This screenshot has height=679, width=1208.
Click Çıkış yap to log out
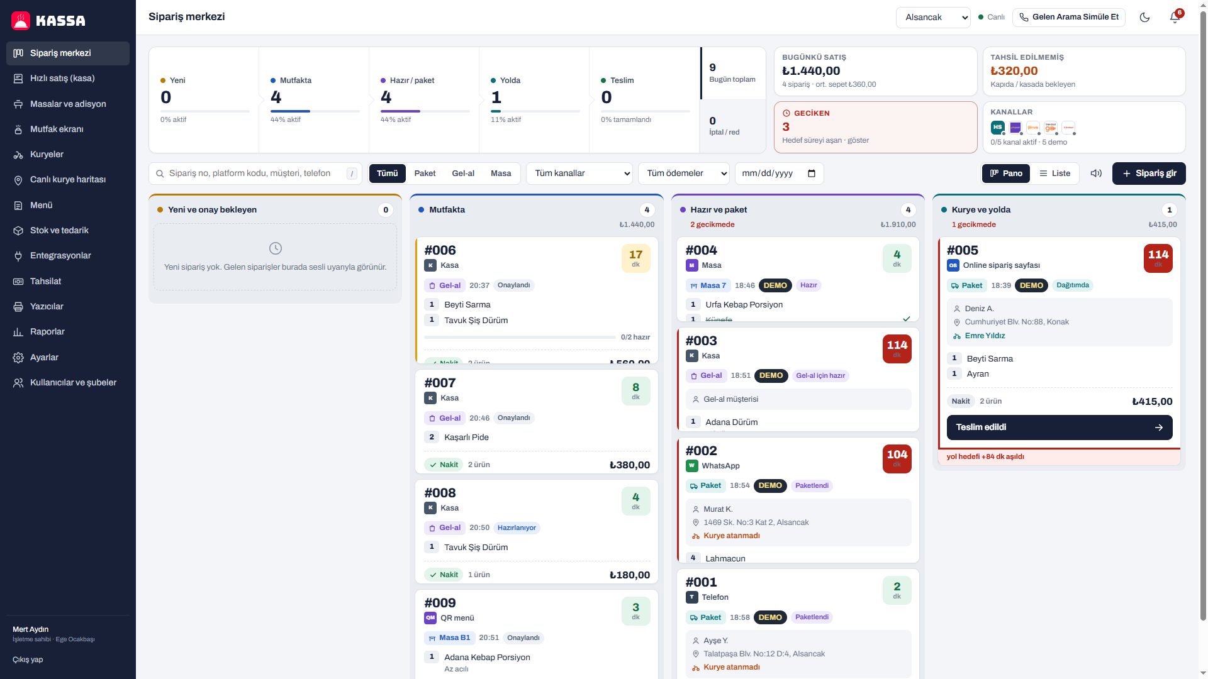point(28,660)
